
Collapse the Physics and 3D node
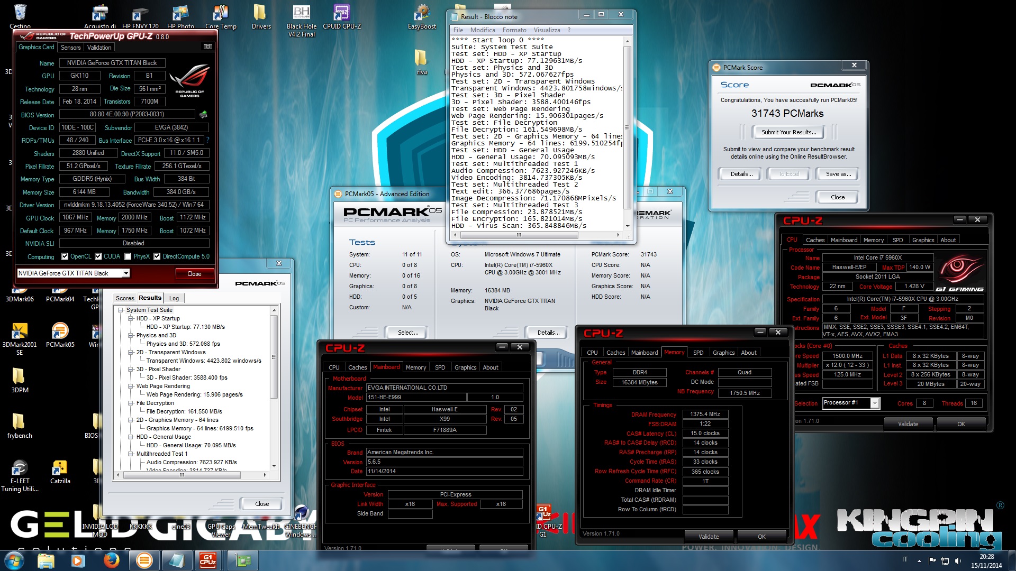tap(131, 335)
